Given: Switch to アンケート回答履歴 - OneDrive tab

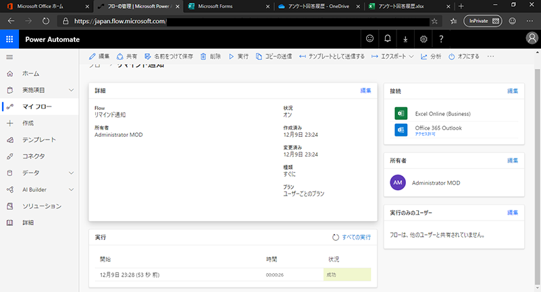Looking at the screenshot, I should [x=319, y=6].
